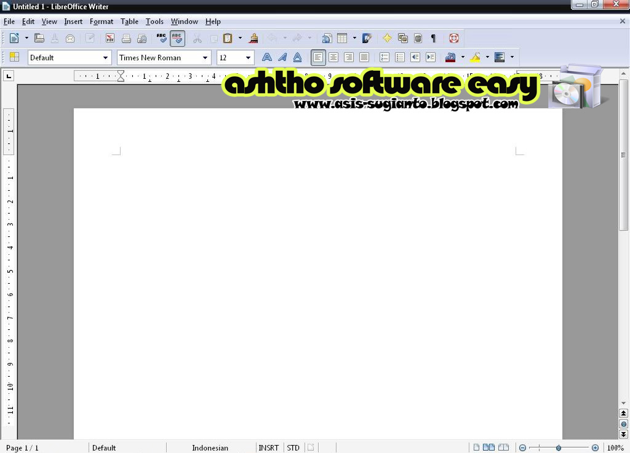
Task: Expand Paste options dropdown arrow
Action: coord(241,38)
